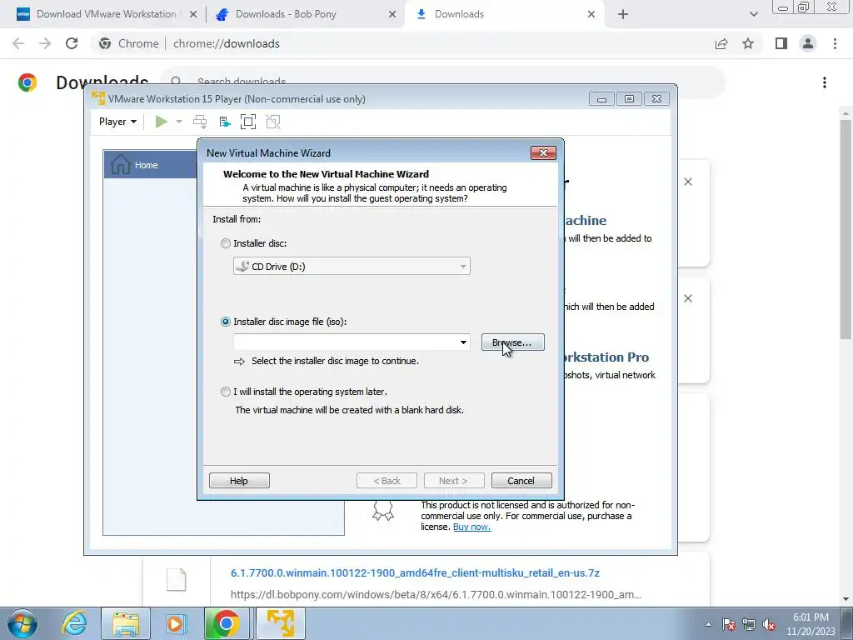This screenshot has width=853, height=640.
Task: Close the Download VMware Workstation tab
Action: pos(193,14)
